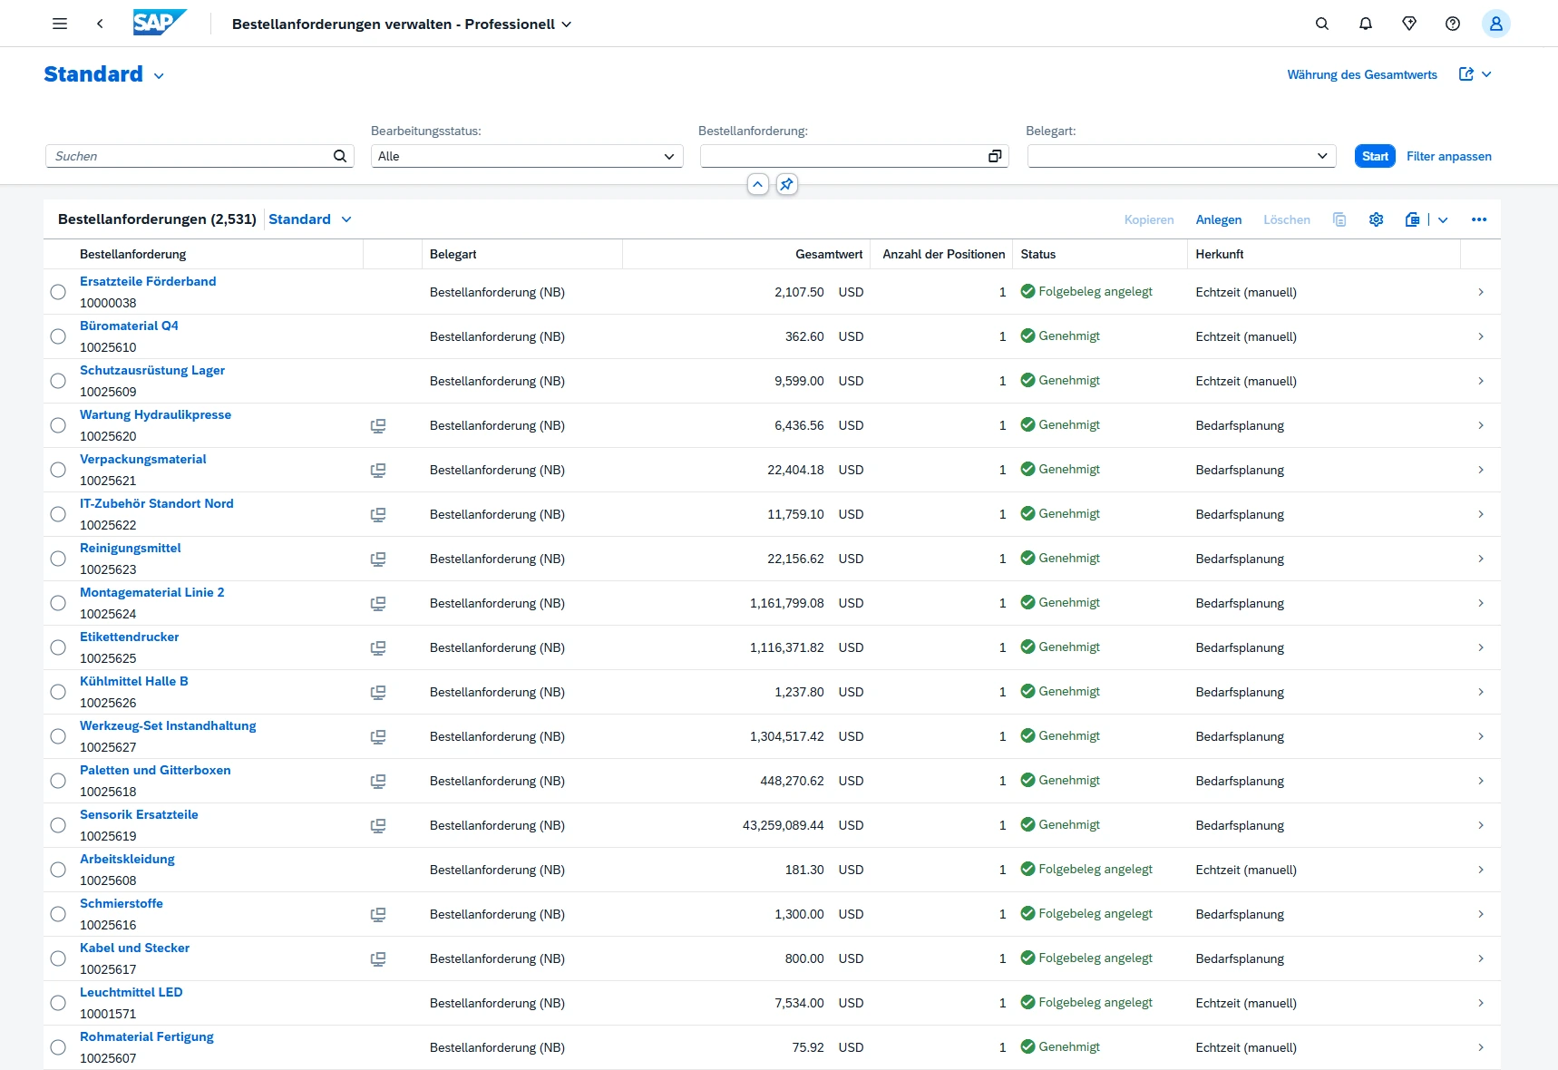Collapse the filter header with the up arrow

pos(758,184)
